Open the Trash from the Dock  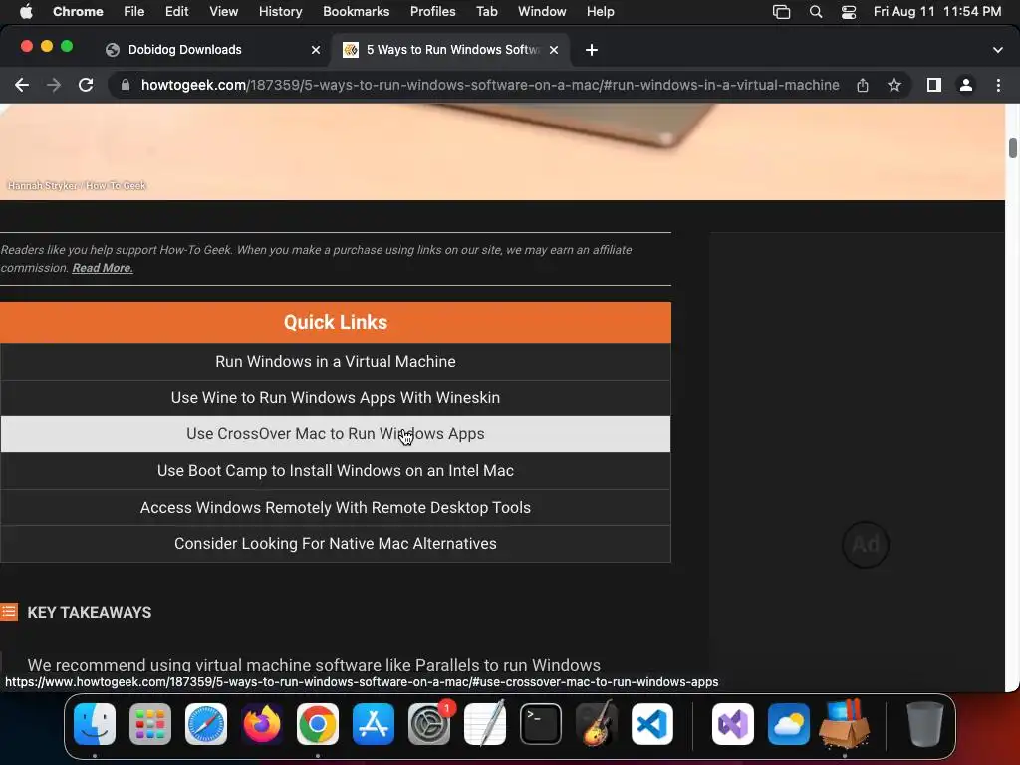pos(924,724)
